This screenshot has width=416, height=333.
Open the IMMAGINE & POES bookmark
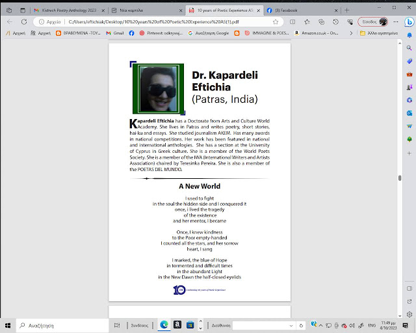pyautogui.click(x=266, y=33)
